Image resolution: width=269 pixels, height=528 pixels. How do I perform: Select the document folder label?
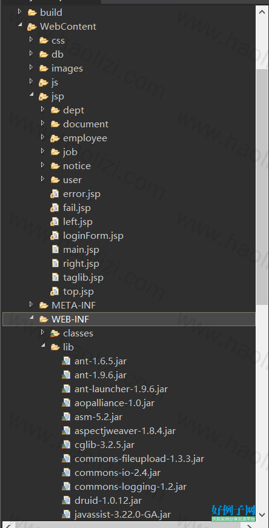tap(86, 124)
